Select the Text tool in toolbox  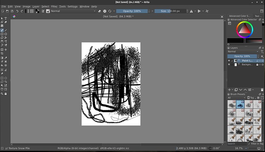tap(6, 18)
